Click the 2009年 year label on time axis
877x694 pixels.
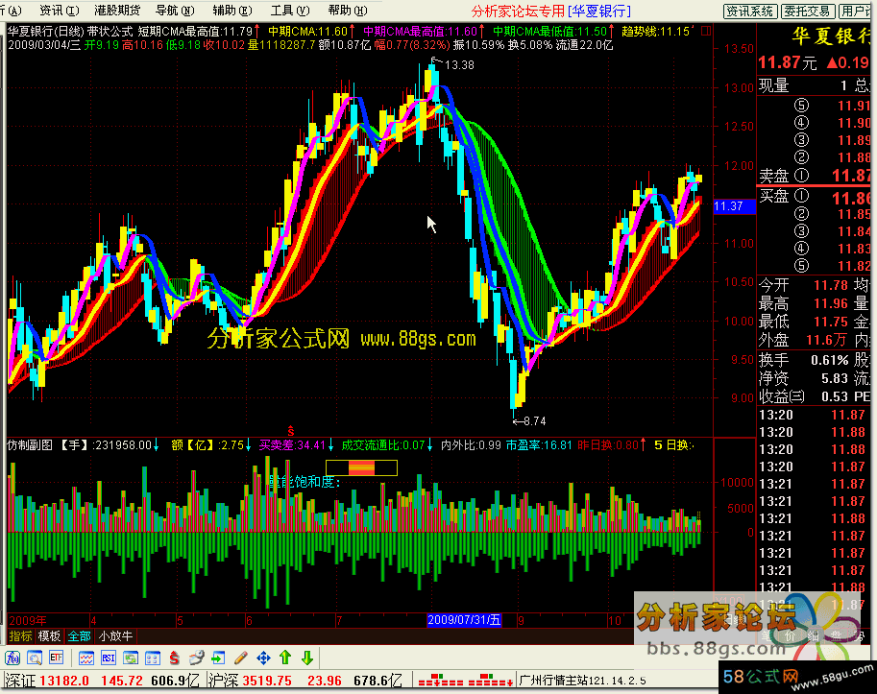28,620
